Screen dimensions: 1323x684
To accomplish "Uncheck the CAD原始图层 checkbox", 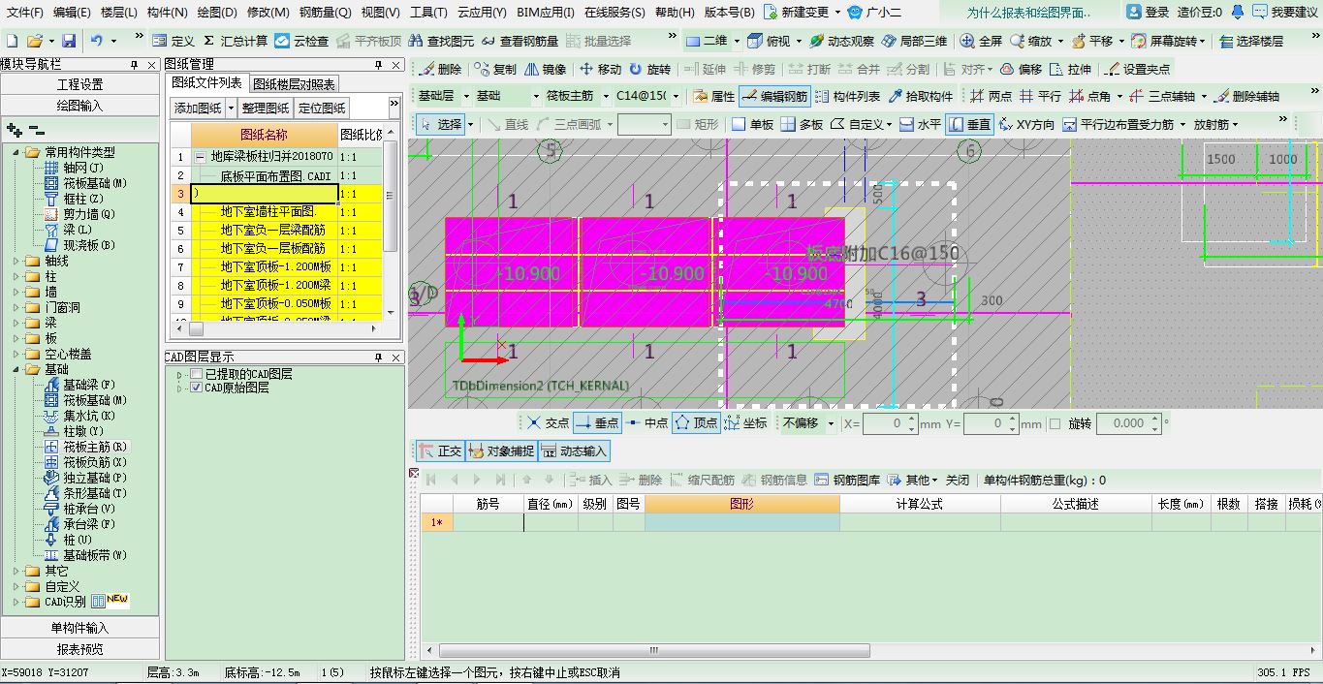I will tap(197, 388).
